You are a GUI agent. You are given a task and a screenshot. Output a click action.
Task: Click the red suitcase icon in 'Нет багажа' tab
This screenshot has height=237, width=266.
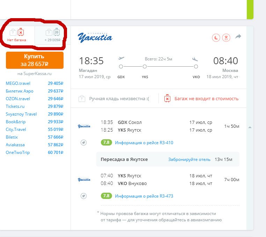tap(21, 32)
